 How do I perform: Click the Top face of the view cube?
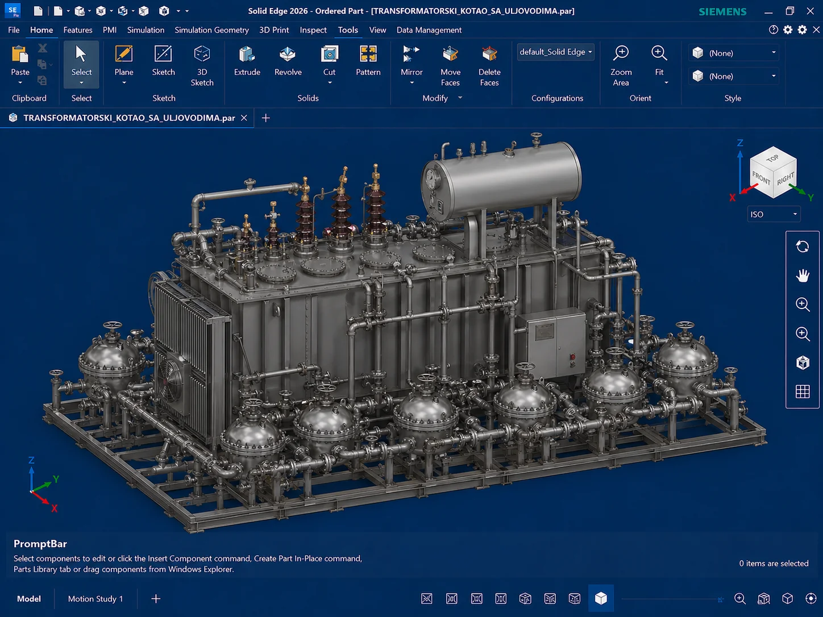(x=772, y=157)
